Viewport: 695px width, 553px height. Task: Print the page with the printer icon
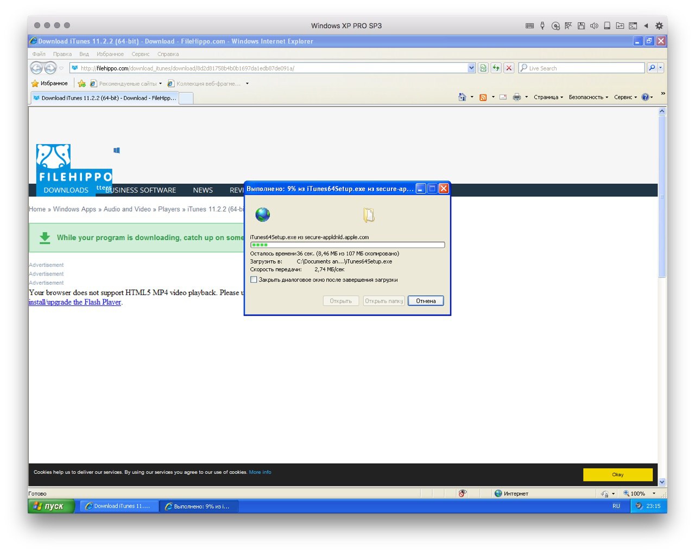(x=517, y=97)
